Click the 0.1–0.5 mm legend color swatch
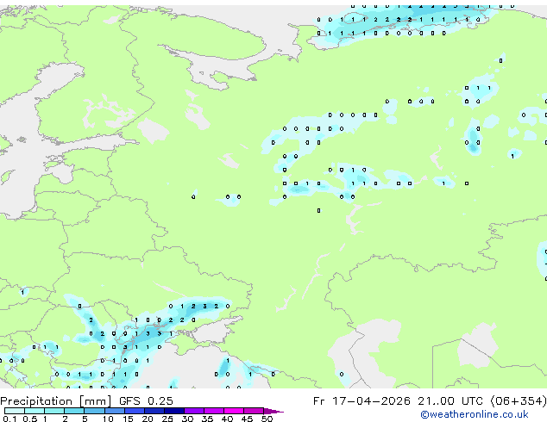The image size is (547, 422). [15, 411]
